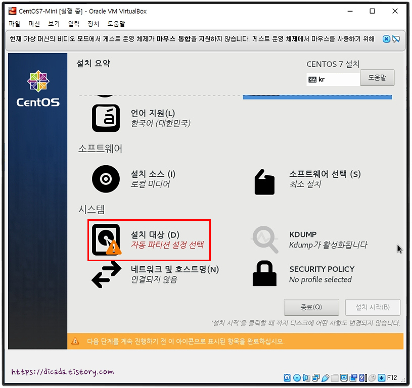
Task: Click the virtualization V status icon
Action: pyautogui.click(x=363, y=378)
